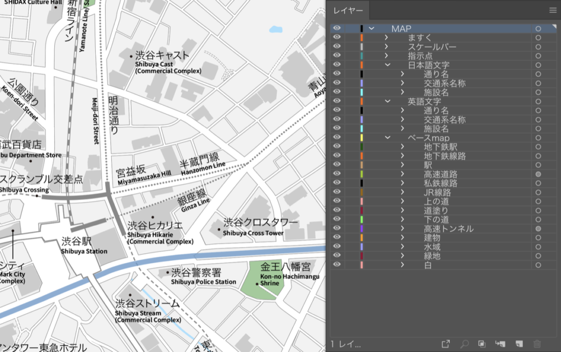
Task: Select the 駅 layer row
Action: (443, 165)
